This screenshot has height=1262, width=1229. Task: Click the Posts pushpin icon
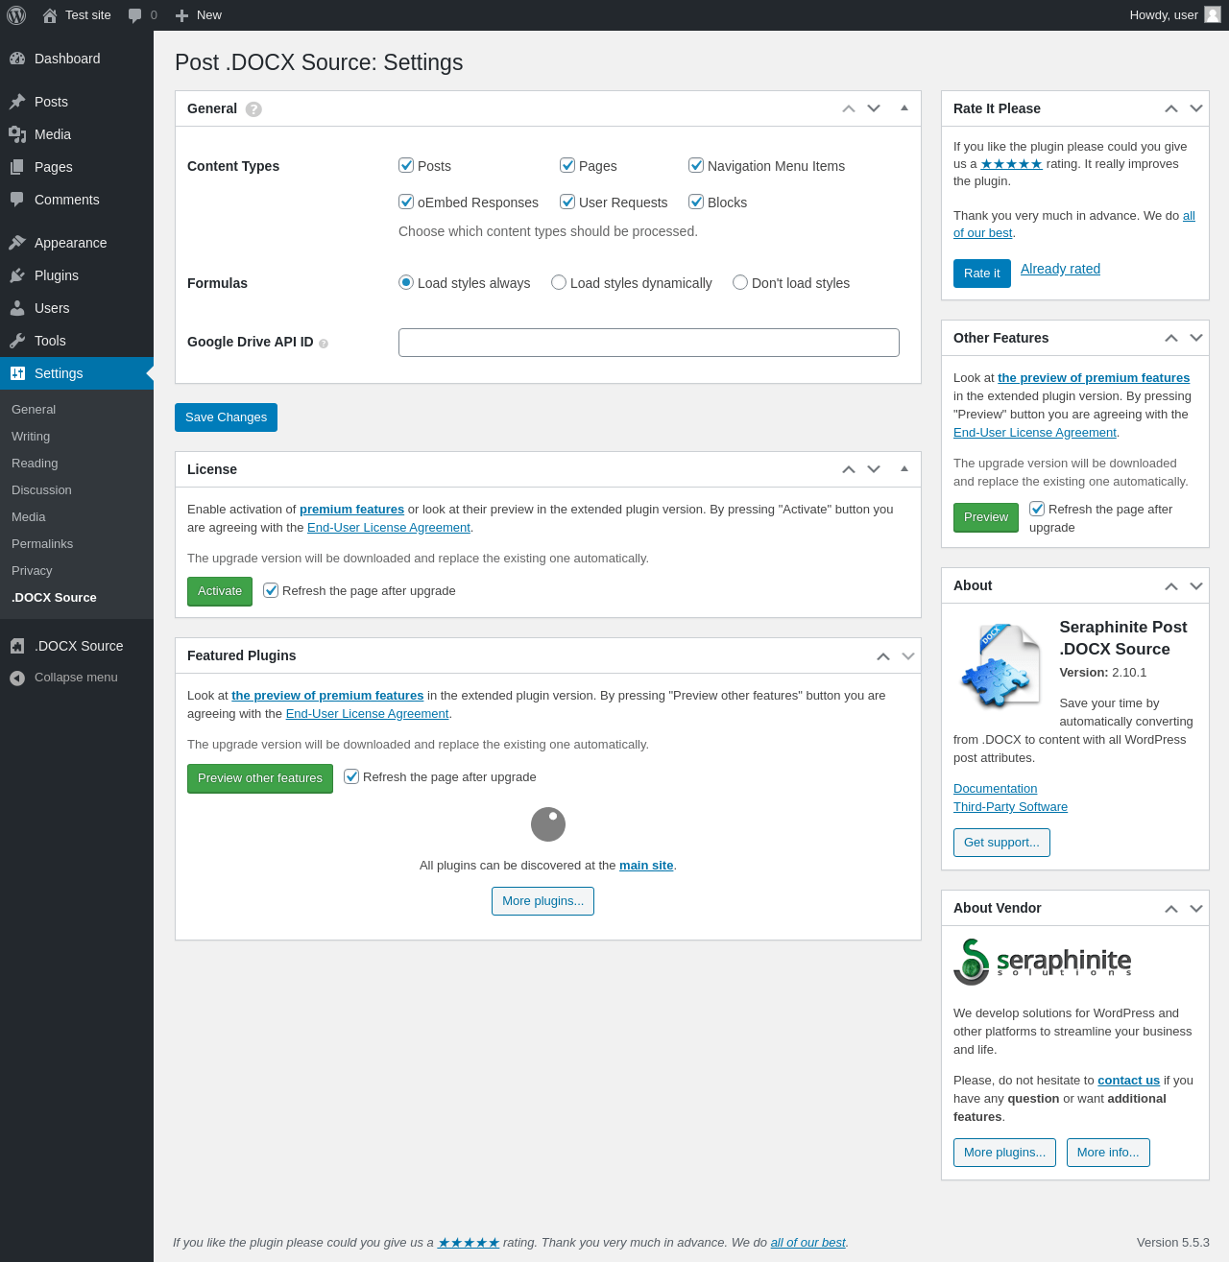coord(17,102)
